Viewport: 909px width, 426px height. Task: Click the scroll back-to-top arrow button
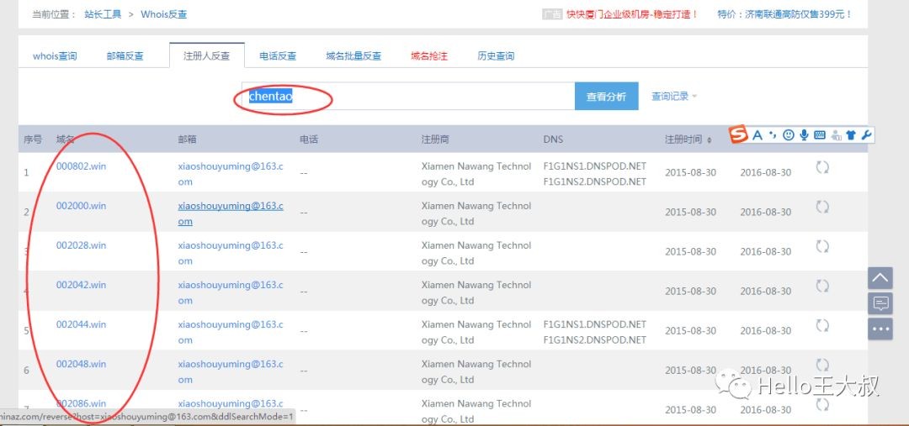[880, 278]
